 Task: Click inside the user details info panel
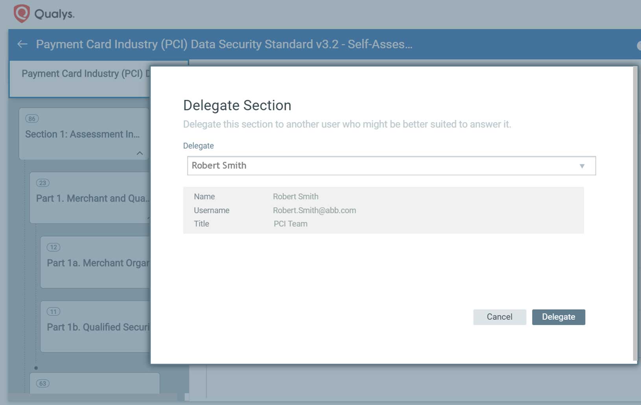[x=384, y=210]
